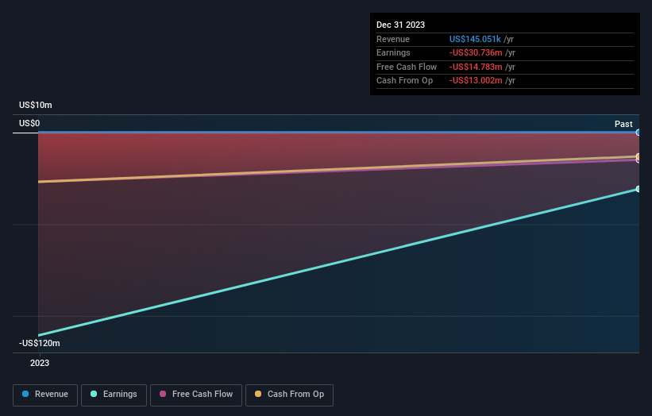The image size is (652, 416).
Task: Click the Revenue label in the tooltip
Action: pyautogui.click(x=393, y=39)
